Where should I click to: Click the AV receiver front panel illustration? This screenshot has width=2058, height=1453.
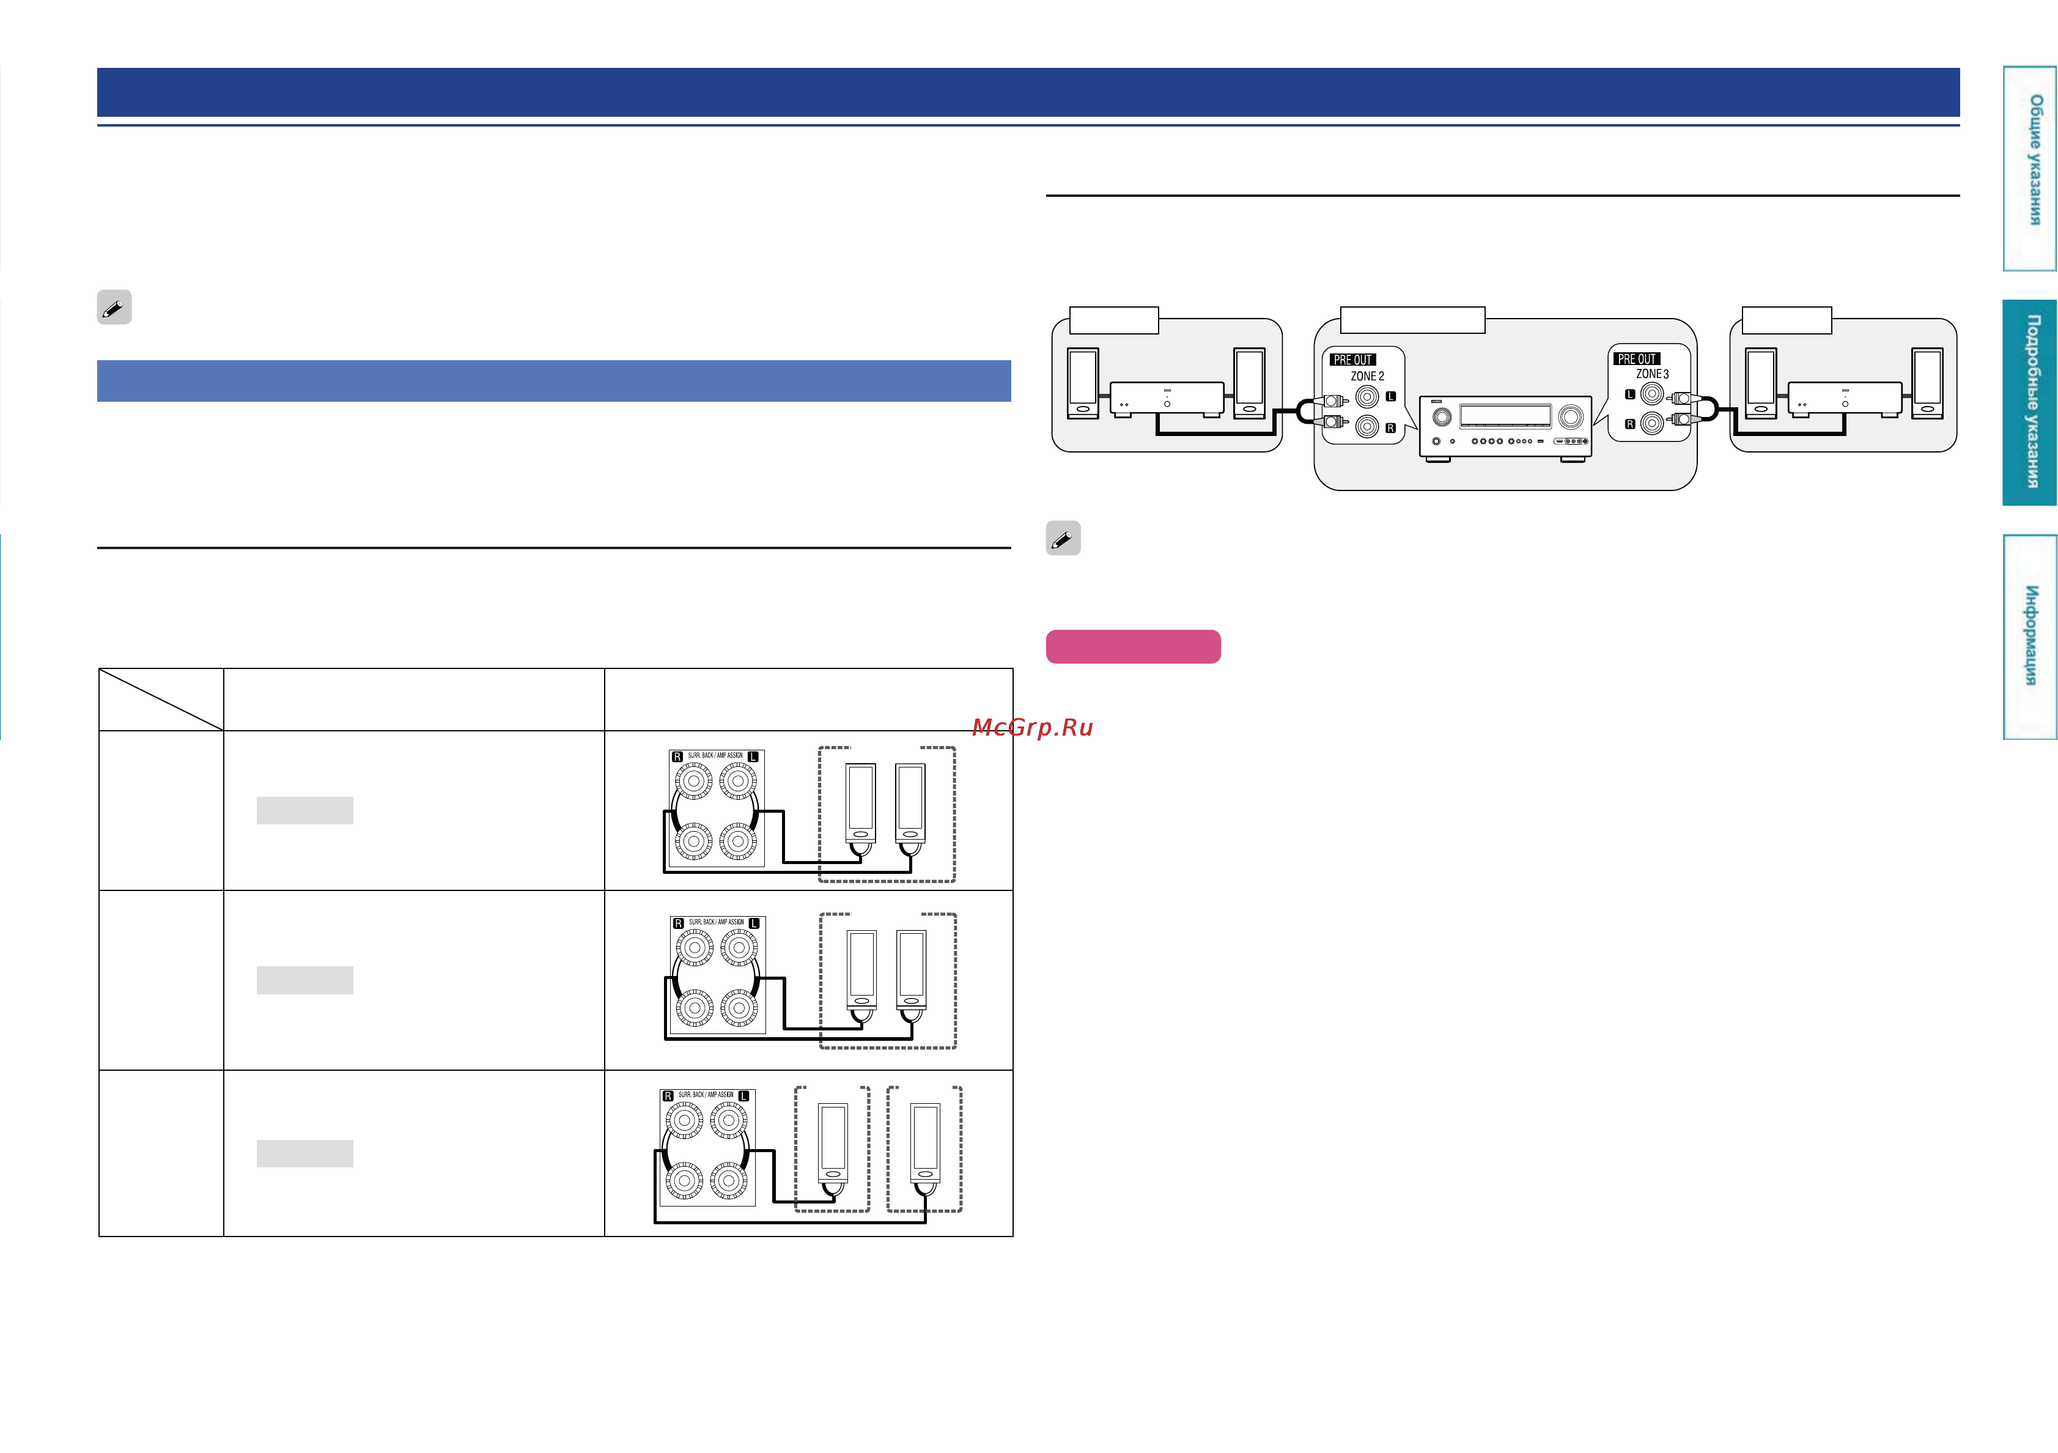(1505, 429)
